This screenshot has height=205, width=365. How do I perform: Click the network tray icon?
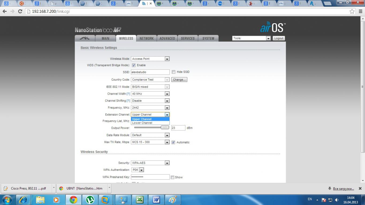[x=330, y=200]
